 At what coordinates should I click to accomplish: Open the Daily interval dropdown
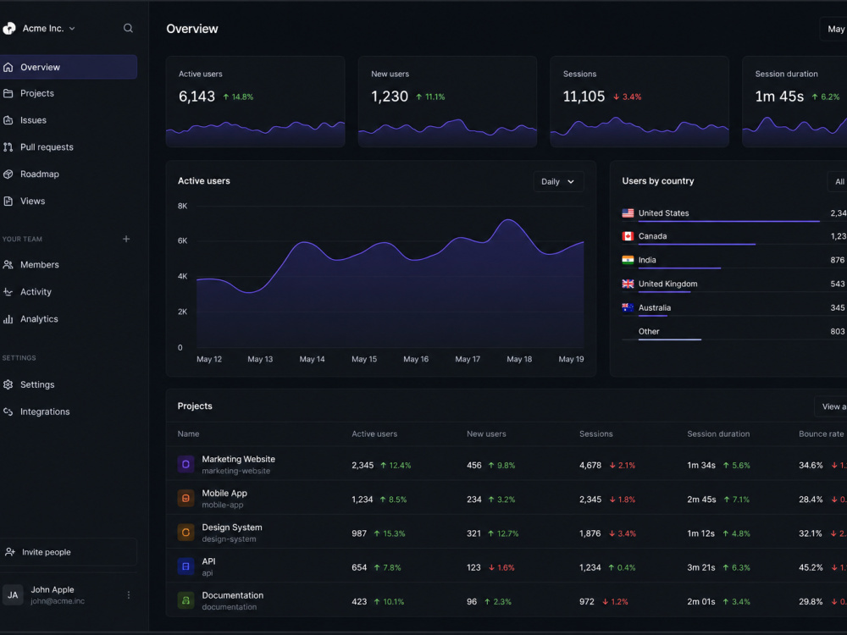558,181
